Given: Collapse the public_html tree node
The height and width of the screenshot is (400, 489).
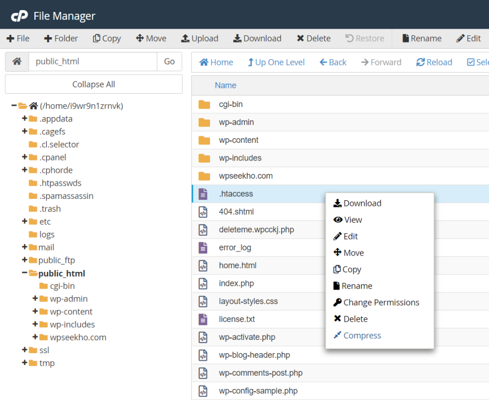Looking at the screenshot, I should (25, 273).
